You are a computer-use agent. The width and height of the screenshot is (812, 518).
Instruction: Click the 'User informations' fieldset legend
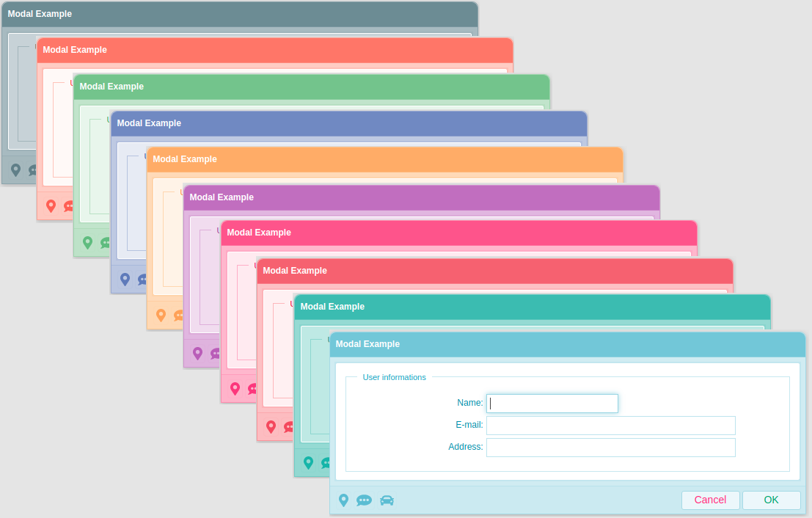(394, 377)
